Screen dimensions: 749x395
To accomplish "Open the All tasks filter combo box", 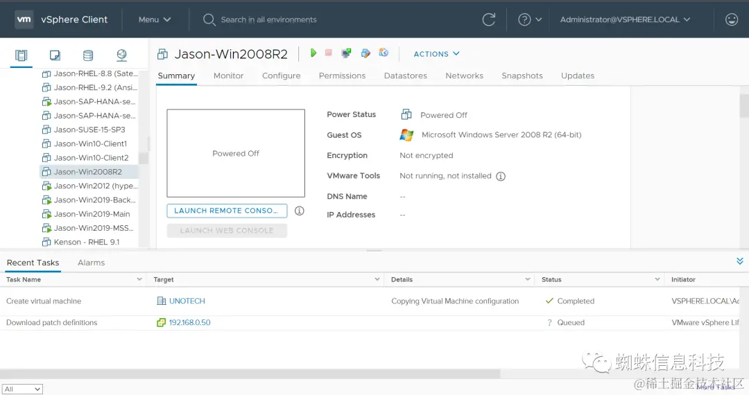I will (22, 389).
